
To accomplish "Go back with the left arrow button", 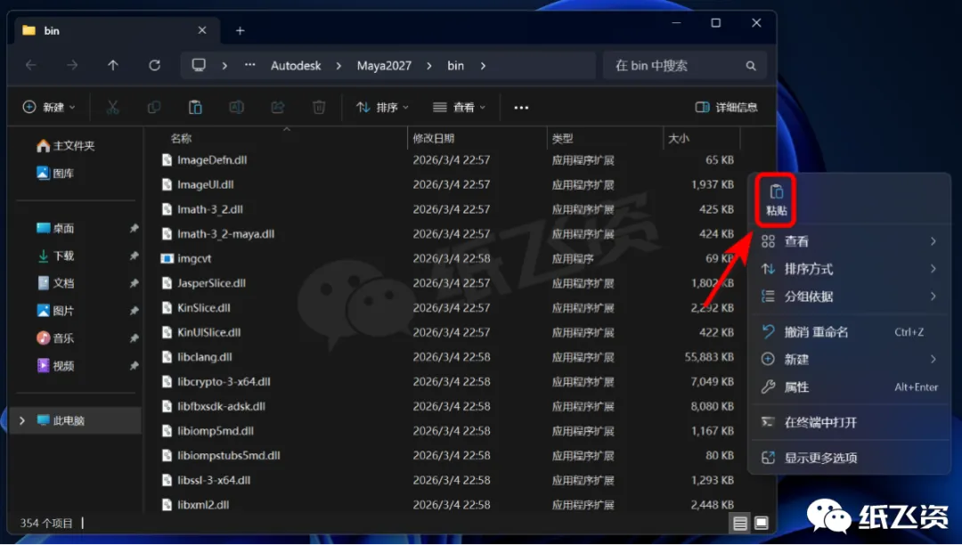I will pos(30,65).
